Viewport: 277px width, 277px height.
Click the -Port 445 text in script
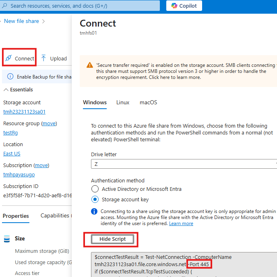click(x=198, y=264)
